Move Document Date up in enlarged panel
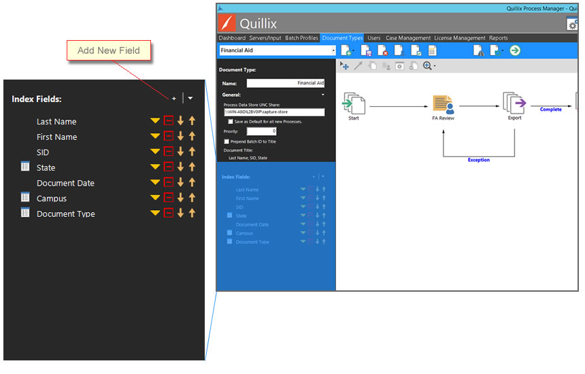This screenshot has width=585, height=374. [192, 182]
